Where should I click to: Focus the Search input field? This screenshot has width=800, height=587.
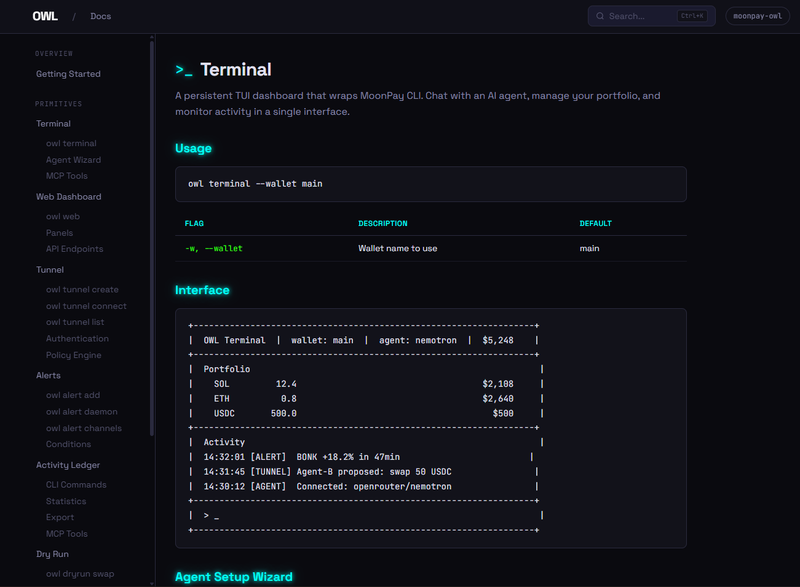[651, 16]
